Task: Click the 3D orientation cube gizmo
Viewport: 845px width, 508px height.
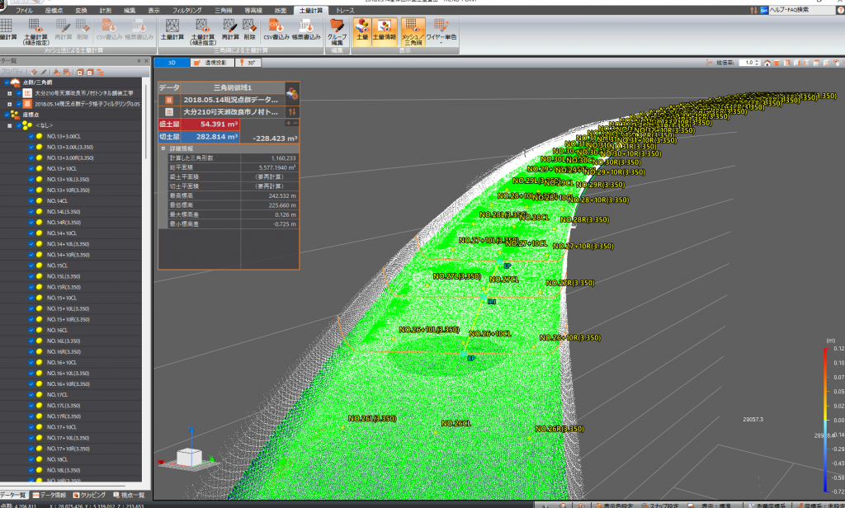Action: tap(189, 458)
